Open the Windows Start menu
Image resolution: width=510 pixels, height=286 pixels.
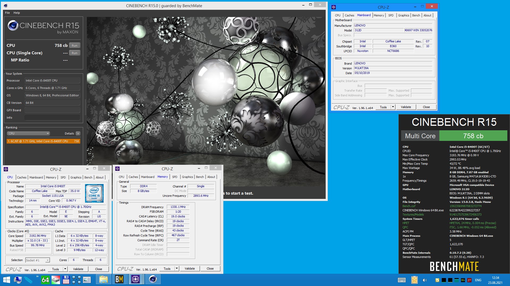pos(6,280)
